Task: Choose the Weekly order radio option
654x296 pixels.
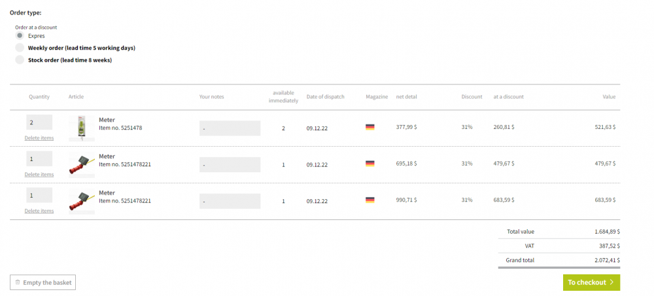Action: [x=20, y=48]
